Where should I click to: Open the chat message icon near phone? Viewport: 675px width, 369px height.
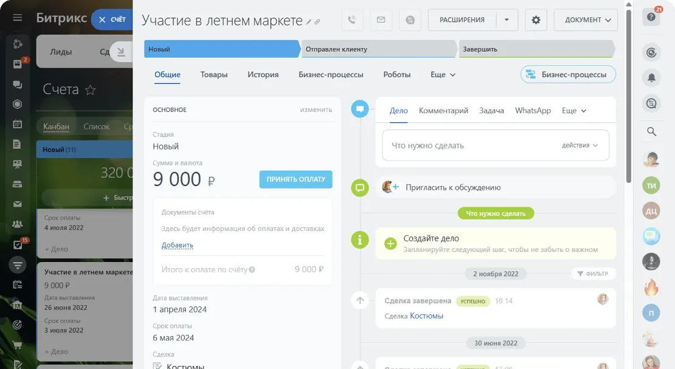coord(410,19)
